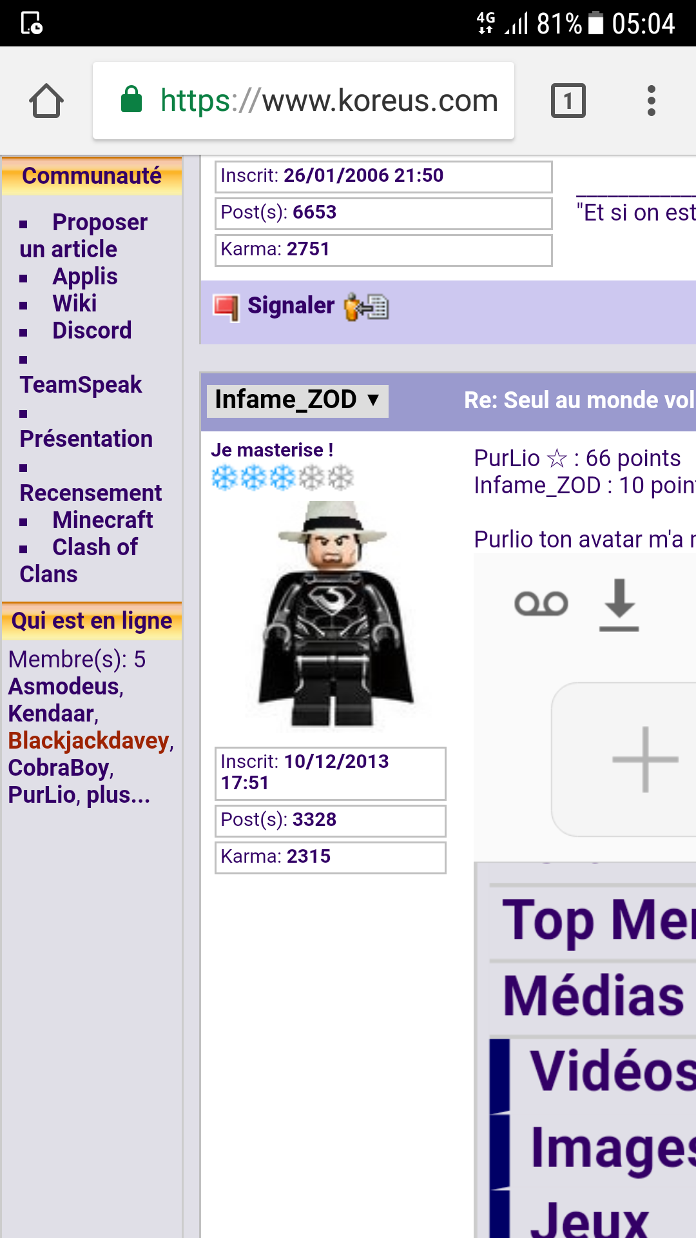Tap the browser home icon
696x1238 pixels.
(46, 101)
